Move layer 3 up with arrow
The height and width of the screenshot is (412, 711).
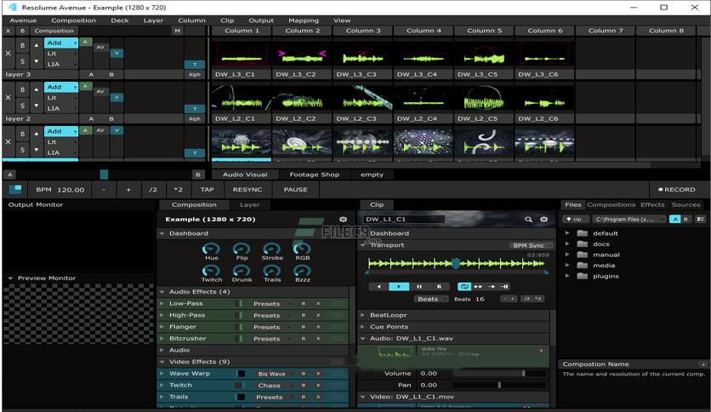pyautogui.click(x=37, y=45)
